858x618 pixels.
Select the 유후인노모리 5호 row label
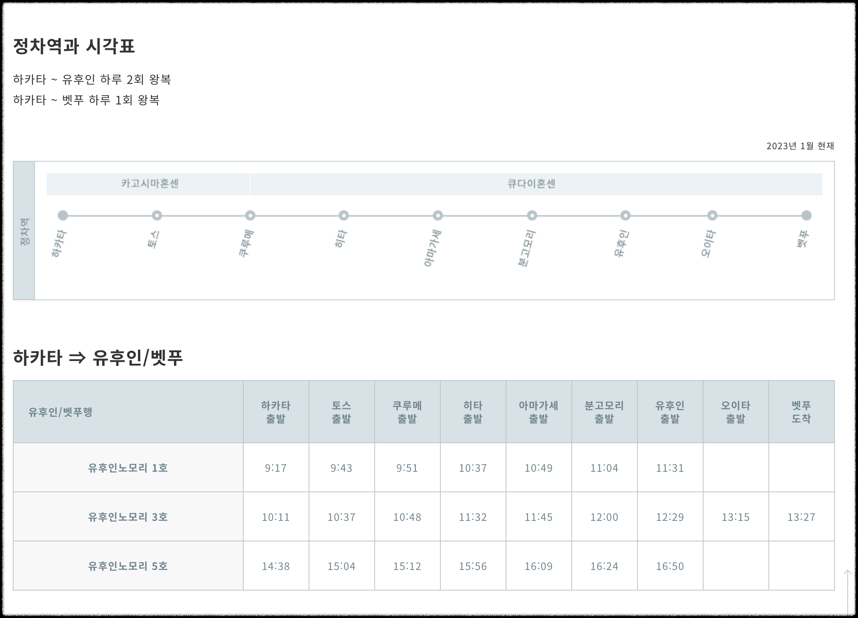pos(128,566)
